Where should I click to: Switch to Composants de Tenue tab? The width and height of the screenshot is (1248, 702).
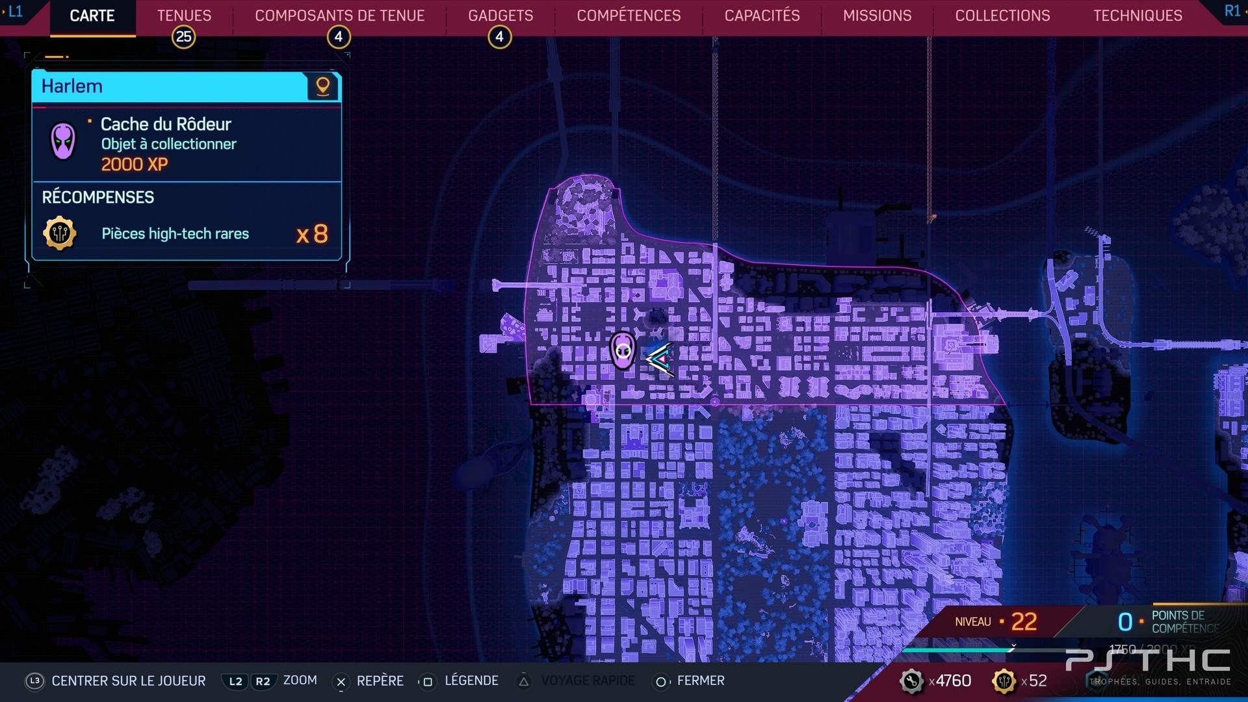click(x=339, y=16)
